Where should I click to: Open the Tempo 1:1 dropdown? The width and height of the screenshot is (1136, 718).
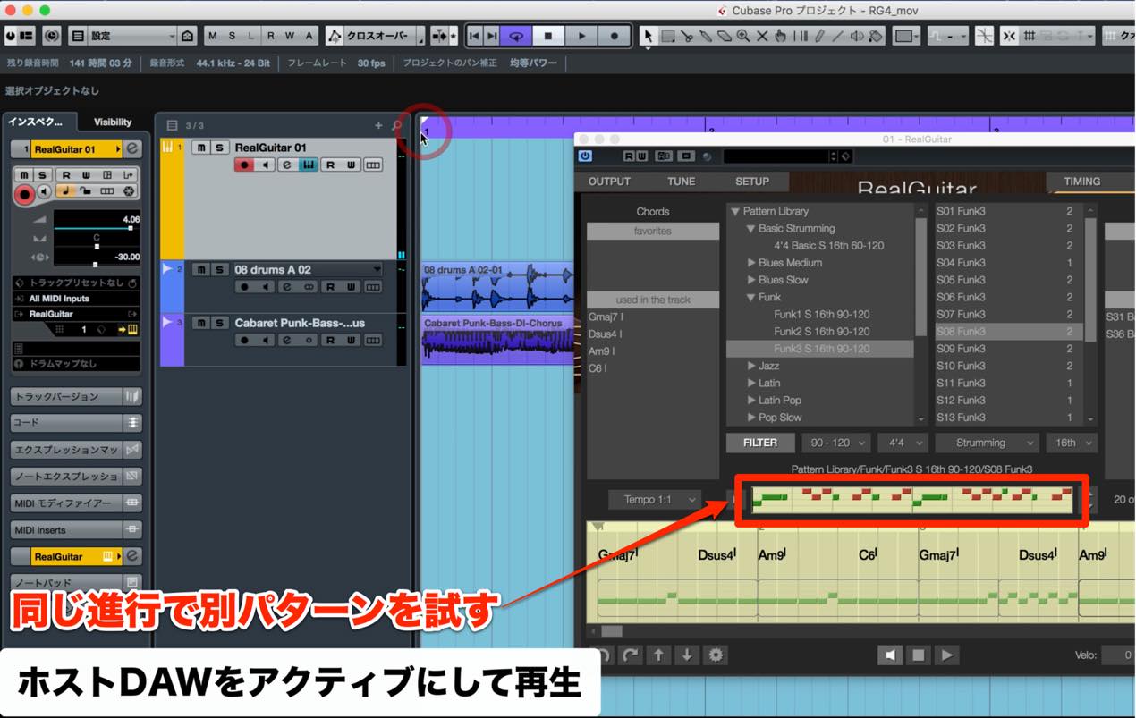point(655,499)
